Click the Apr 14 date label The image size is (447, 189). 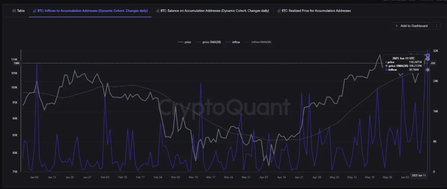[282, 177]
